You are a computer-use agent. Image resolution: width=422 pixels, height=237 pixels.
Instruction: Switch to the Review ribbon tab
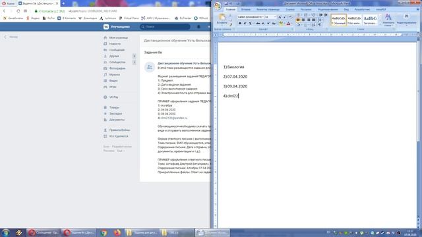pyautogui.click(x=328, y=9)
